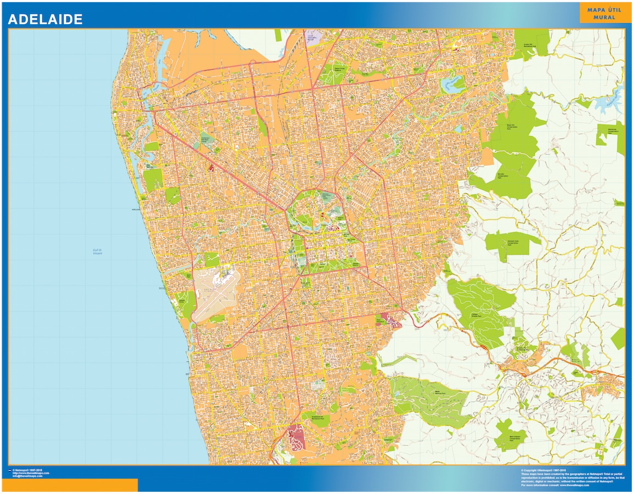
Task: Click the Gulf St Vincent label
Action: click(97, 252)
